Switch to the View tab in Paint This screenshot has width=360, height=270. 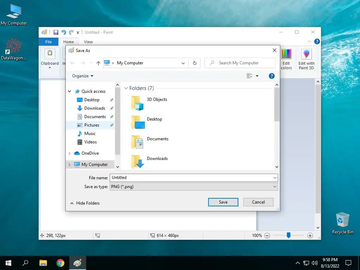point(88,42)
